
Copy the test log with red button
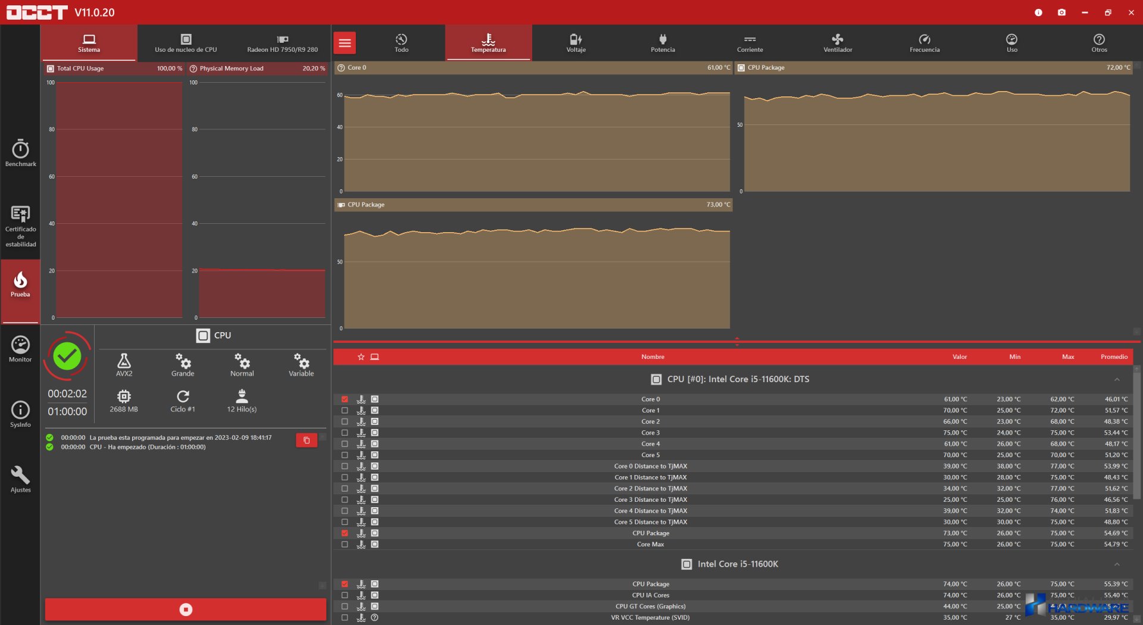click(x=307, y=440)
